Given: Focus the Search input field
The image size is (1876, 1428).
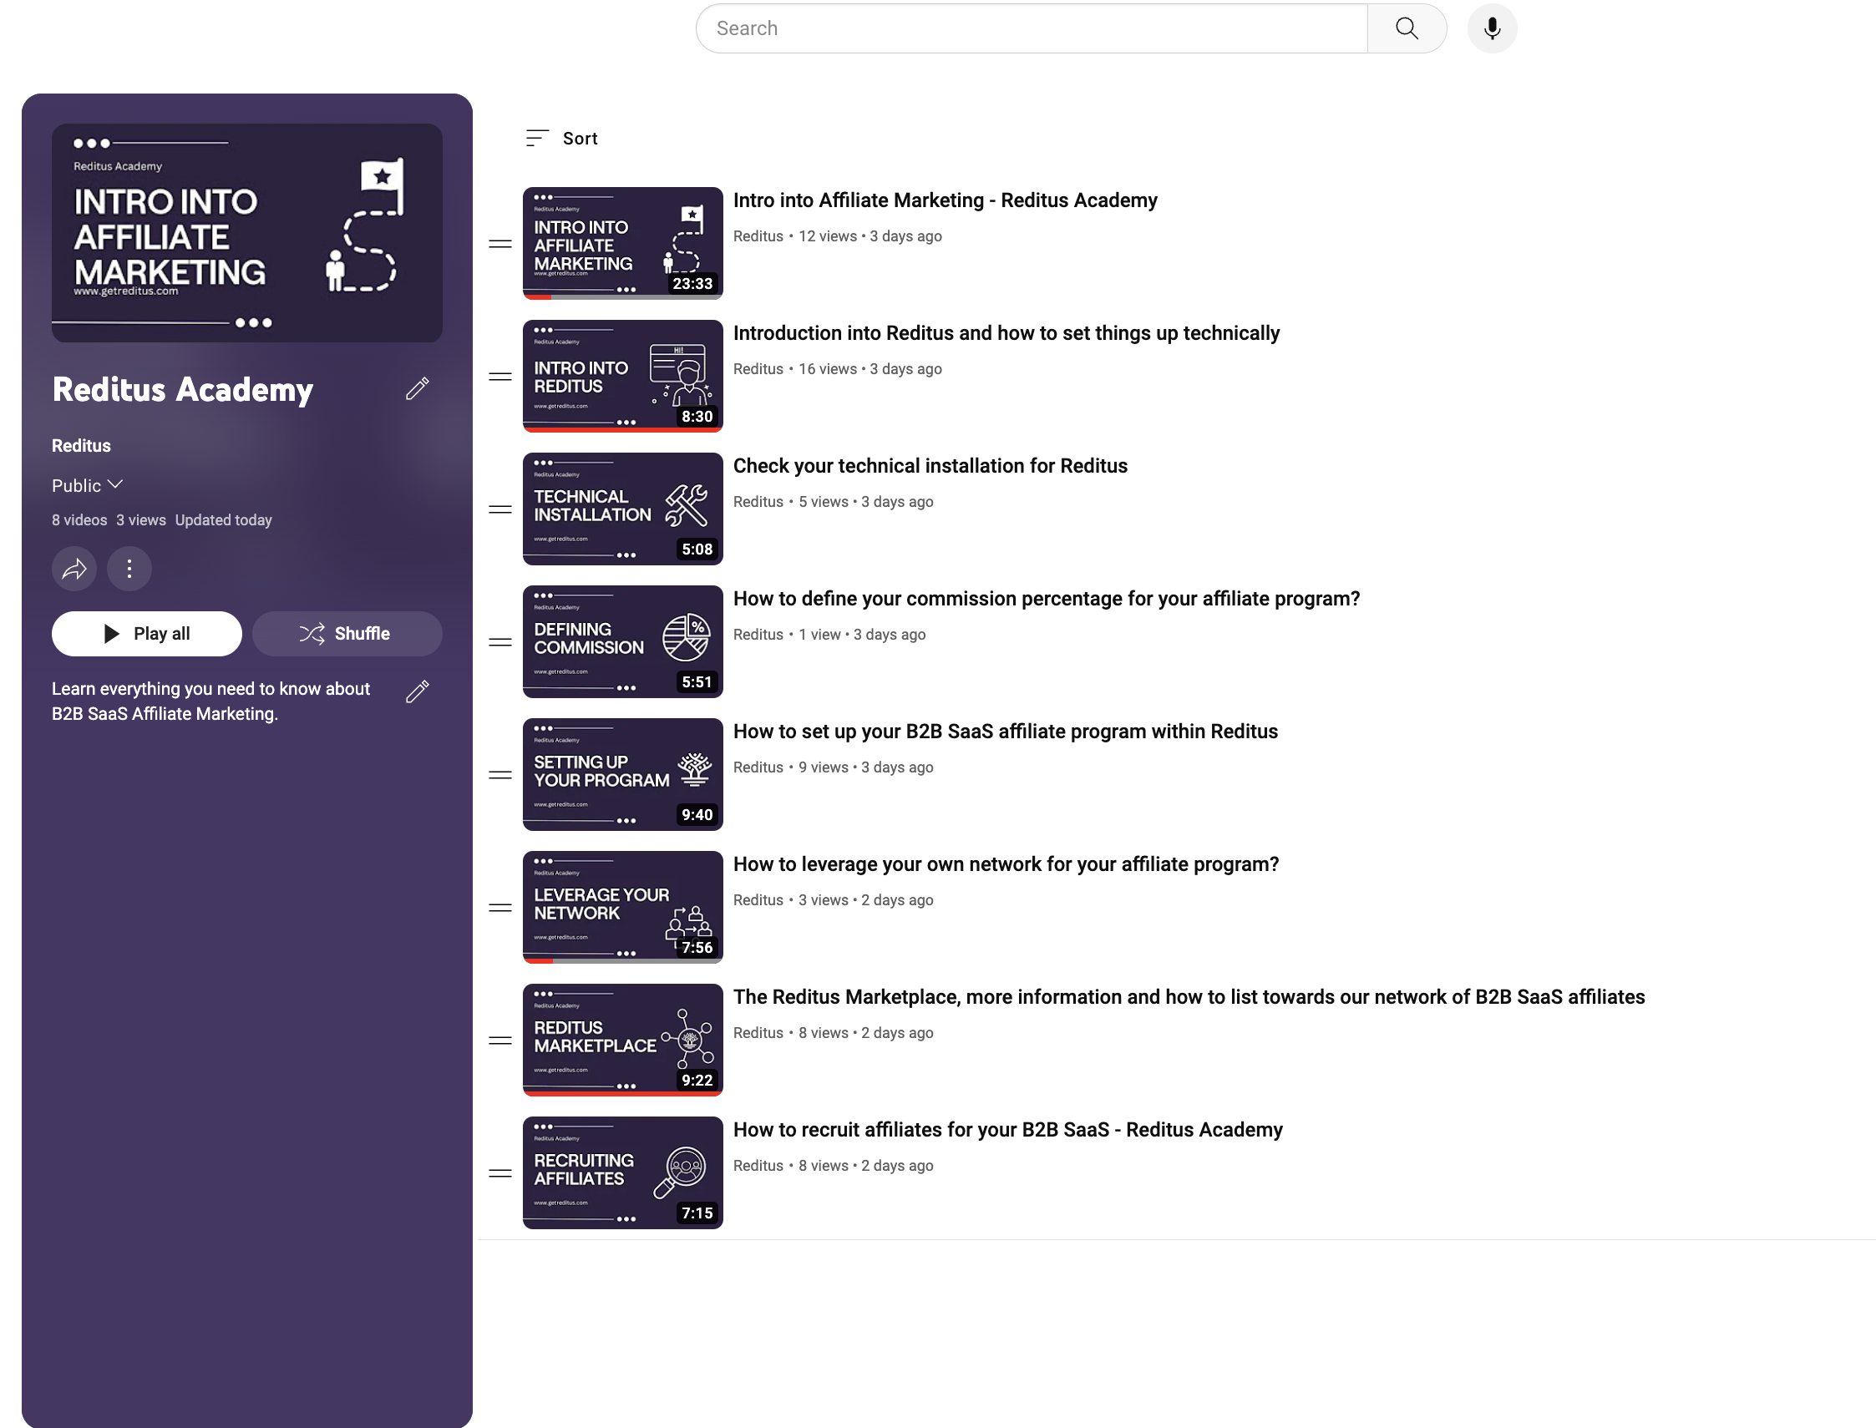Looking at the screenshot, I should (x=1031, y=29).
